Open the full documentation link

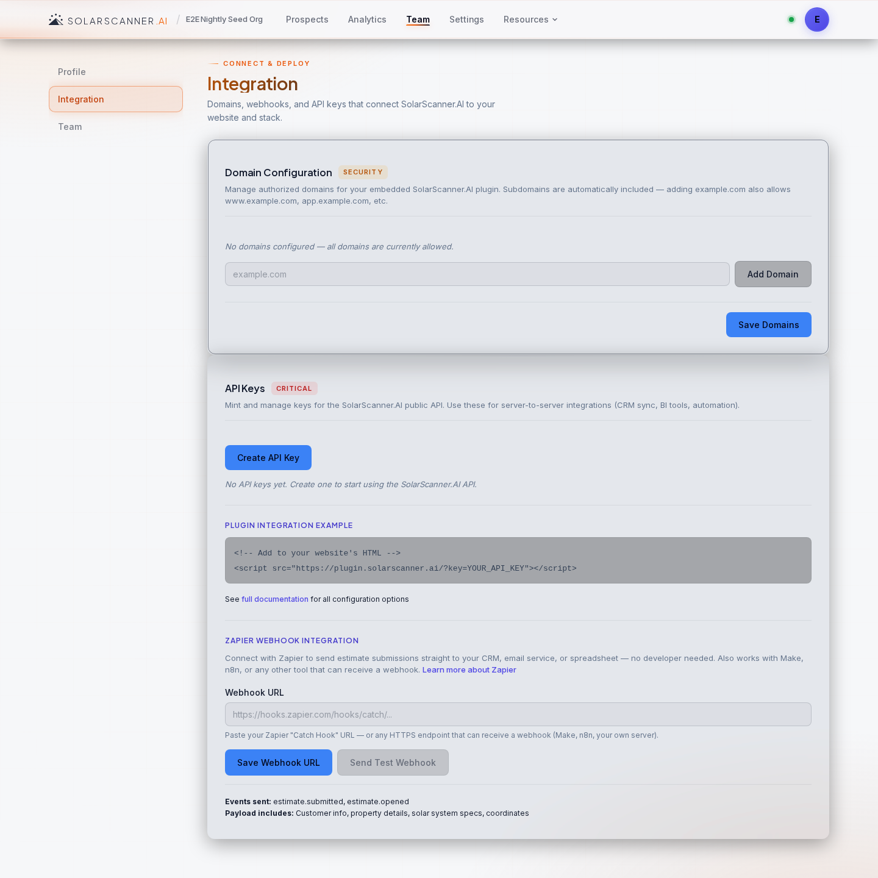(275, 599)
